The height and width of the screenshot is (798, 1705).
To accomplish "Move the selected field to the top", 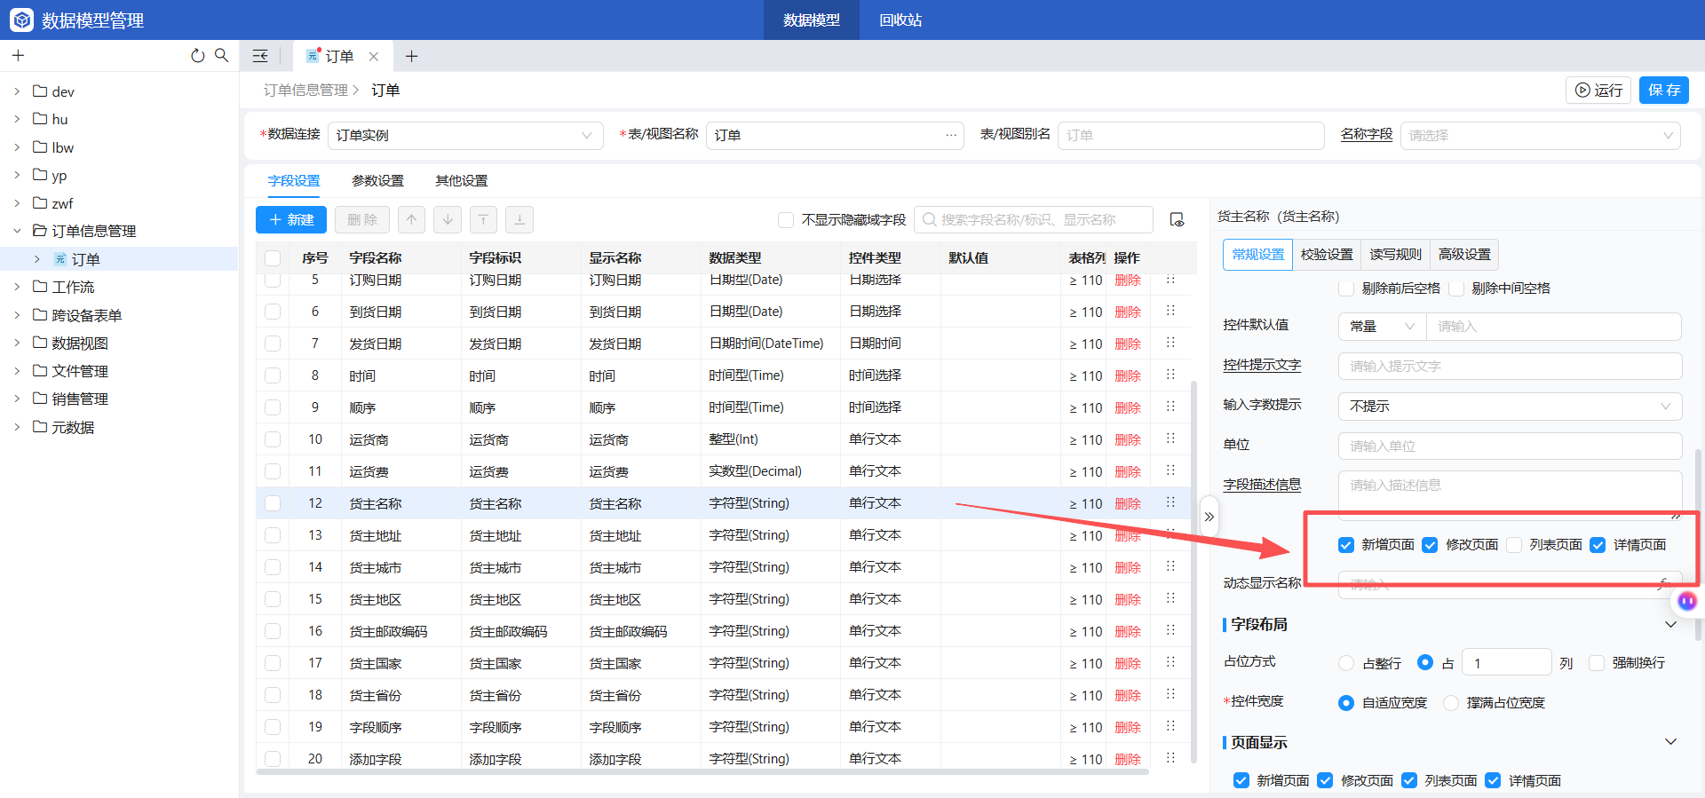I will pos(483,219).
